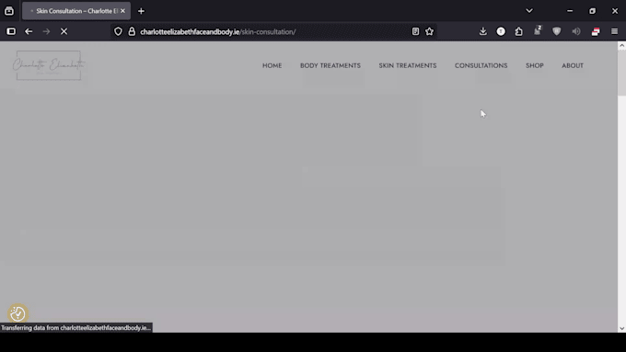Bookmark this page with the star

430,31
